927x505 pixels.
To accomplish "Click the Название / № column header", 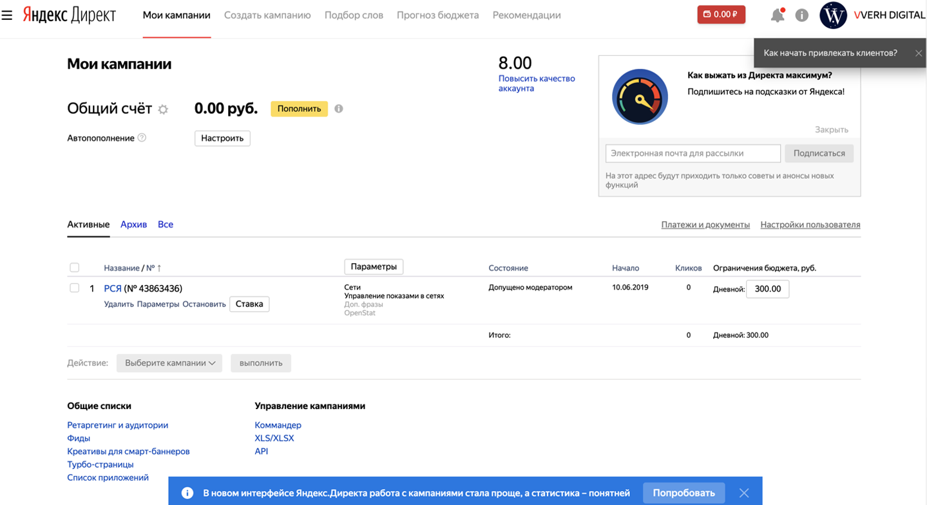I will pyautogui.click(x=129, y=268).
